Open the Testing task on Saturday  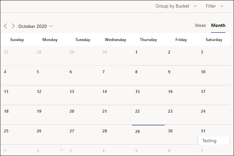click(x=214, y=141)
